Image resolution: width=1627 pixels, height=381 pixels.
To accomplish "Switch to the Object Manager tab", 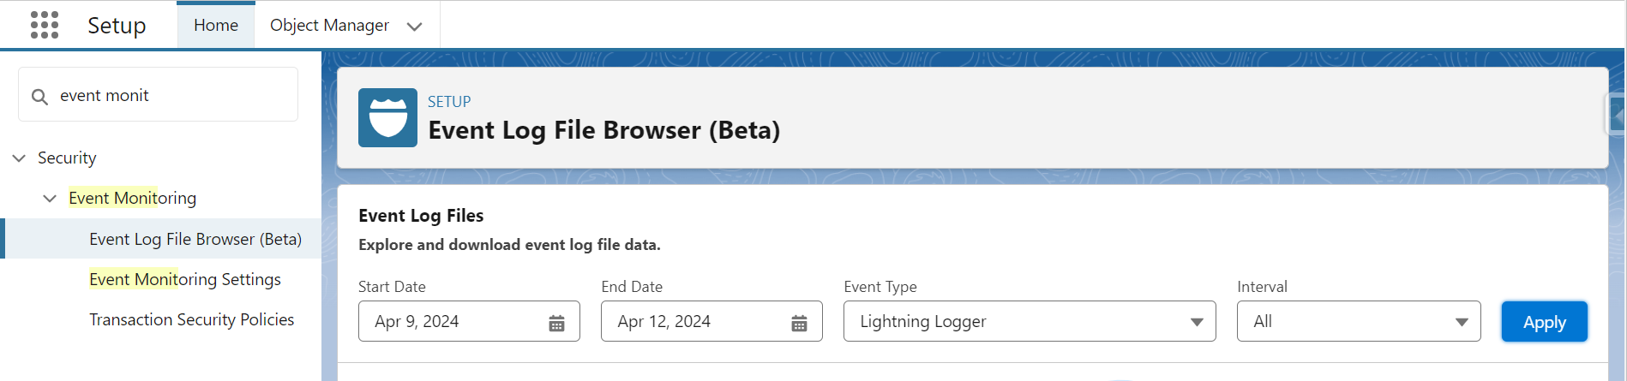I will click(x=329, y=25).
